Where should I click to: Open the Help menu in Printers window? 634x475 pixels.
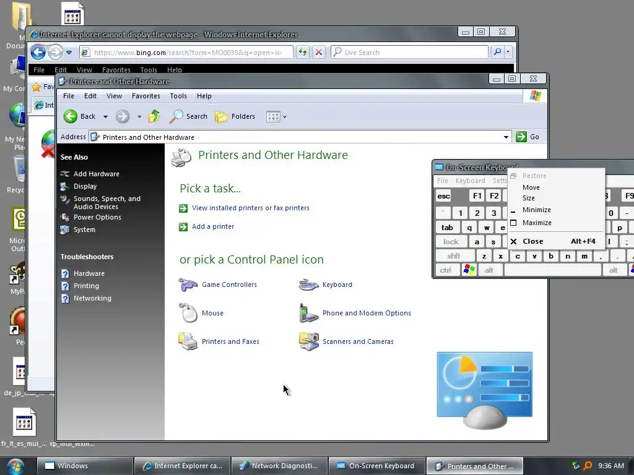pyautogui.click(x=204, y=96)
